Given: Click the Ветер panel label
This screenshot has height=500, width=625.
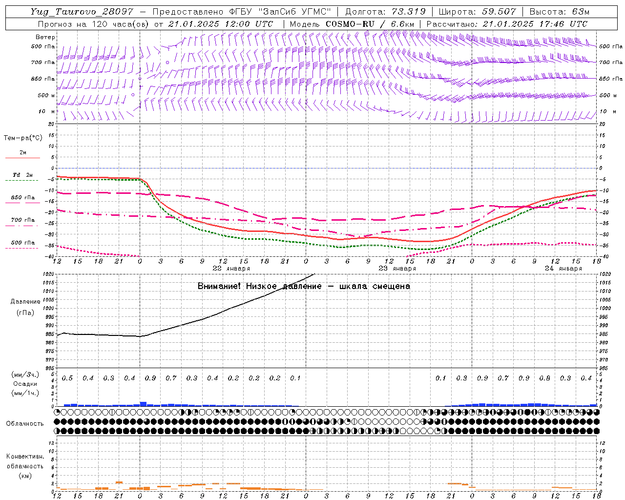Looking at the screenshot, I should pyautogui.click(x=45, y=37).
